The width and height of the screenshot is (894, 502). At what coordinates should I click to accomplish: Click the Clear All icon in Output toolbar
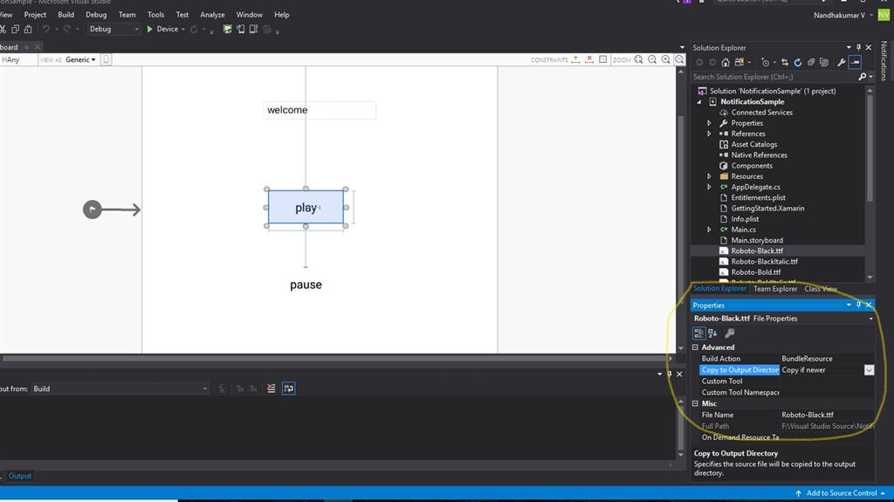coord(272,389)
